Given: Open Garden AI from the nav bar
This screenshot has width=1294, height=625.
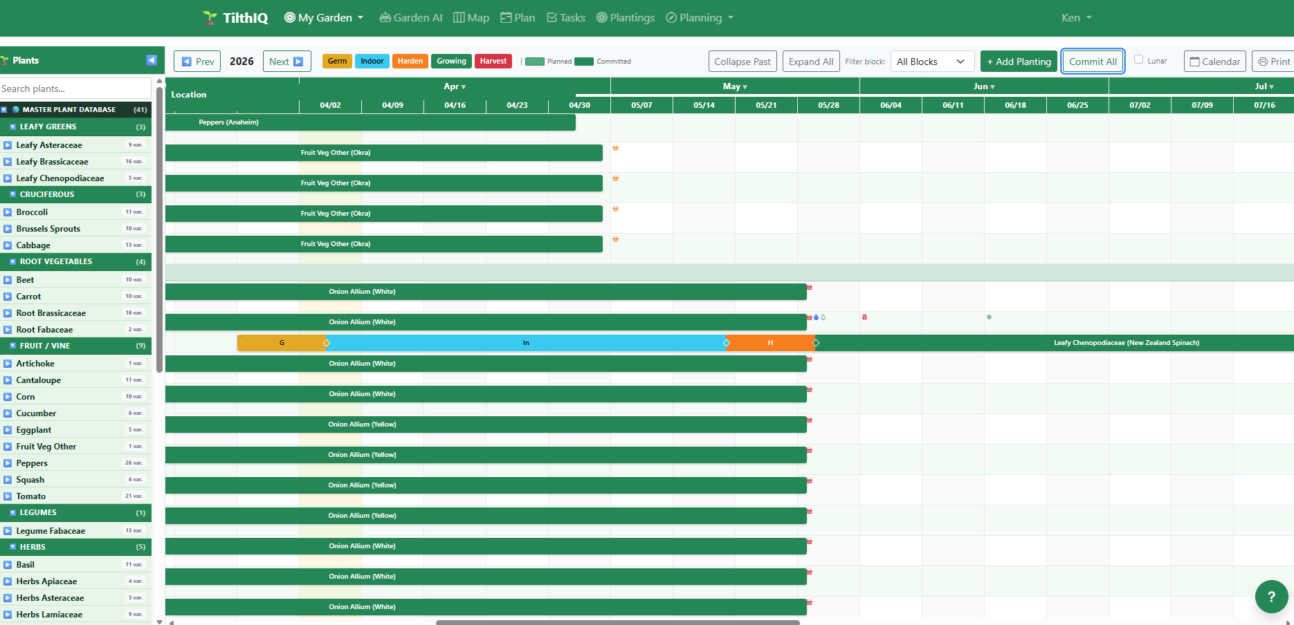Looking at the screenshot, I should tap(411, 17).
